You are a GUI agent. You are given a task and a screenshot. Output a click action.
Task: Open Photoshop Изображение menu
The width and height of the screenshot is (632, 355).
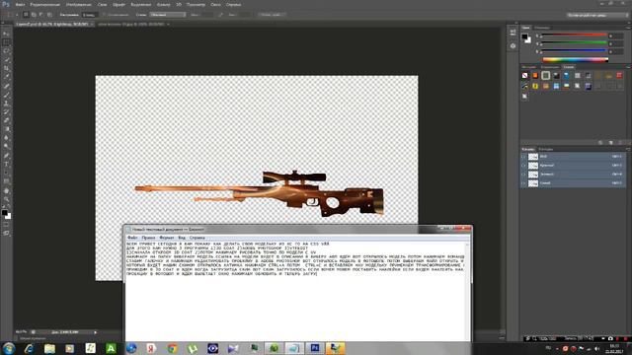pyautogui.click(x=79, y=4)
